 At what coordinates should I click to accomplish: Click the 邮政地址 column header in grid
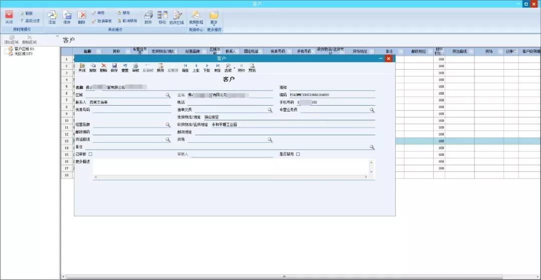[418, 51]
